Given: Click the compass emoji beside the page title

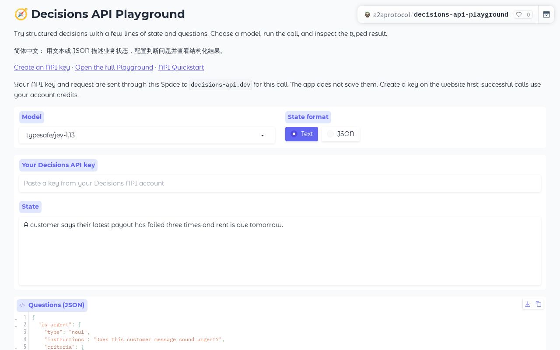Looking at the screenshot, I should coord(21,14).
